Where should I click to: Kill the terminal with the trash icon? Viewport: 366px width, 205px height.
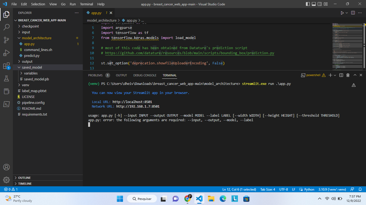pos(348,75)
